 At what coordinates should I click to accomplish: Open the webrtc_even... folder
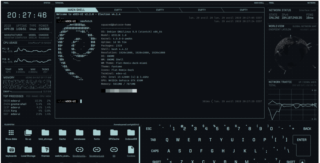point(63,150)
